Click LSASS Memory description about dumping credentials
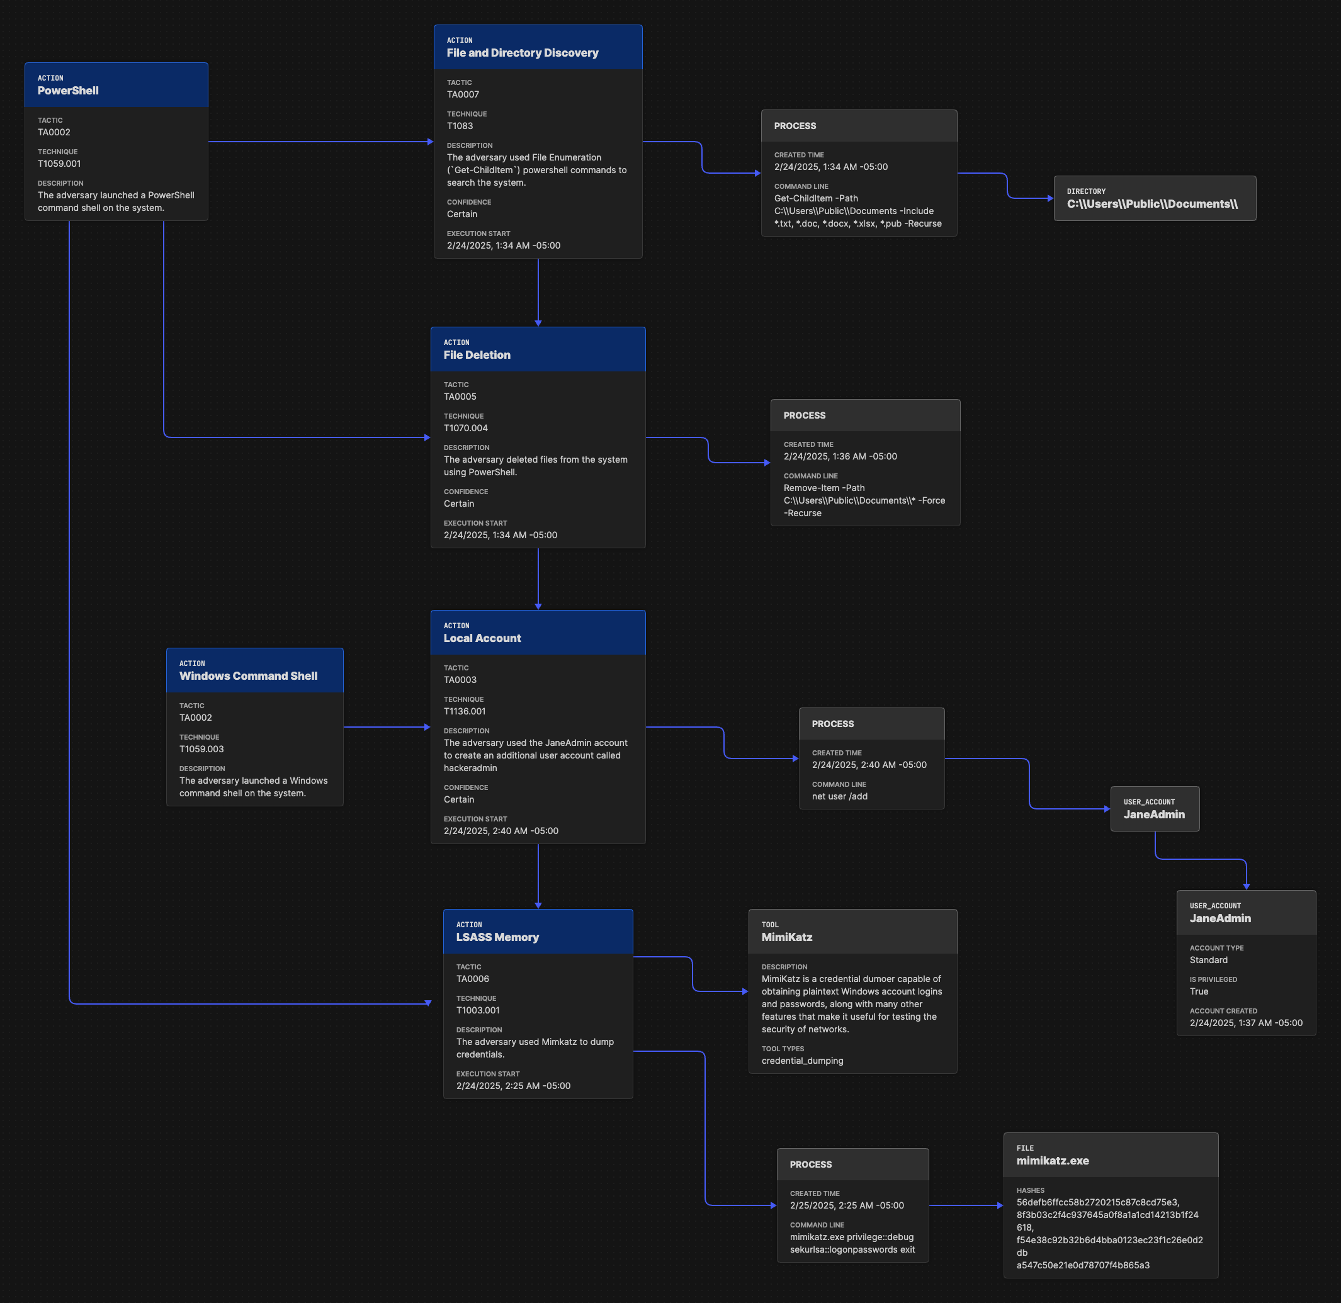 pyautogui.click(x=535, y=1049)
